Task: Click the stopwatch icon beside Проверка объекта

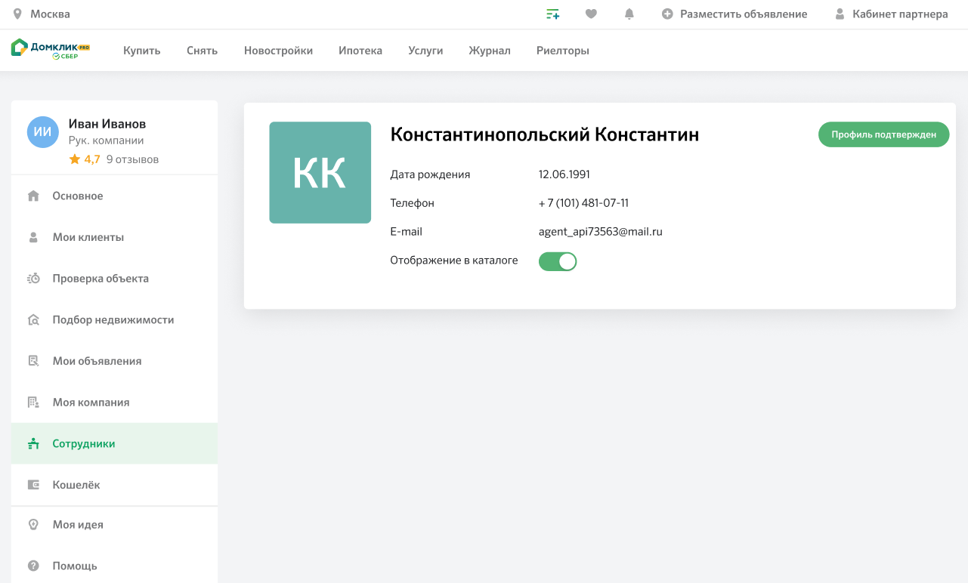Action: pos(33,279)
